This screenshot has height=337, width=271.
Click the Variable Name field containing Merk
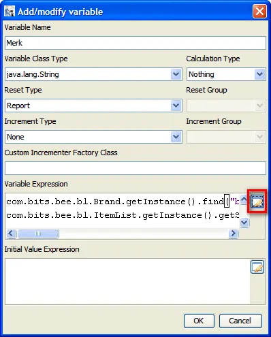135,43
